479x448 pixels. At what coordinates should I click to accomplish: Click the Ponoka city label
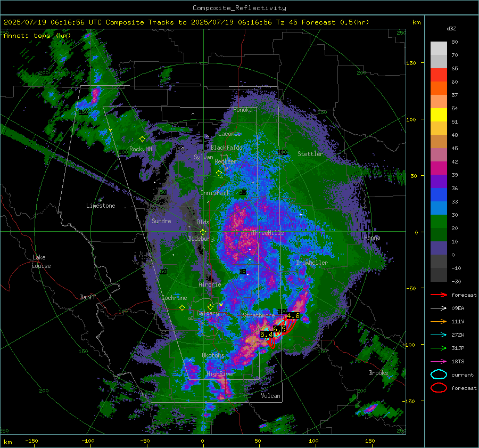(x=243, y=110)
